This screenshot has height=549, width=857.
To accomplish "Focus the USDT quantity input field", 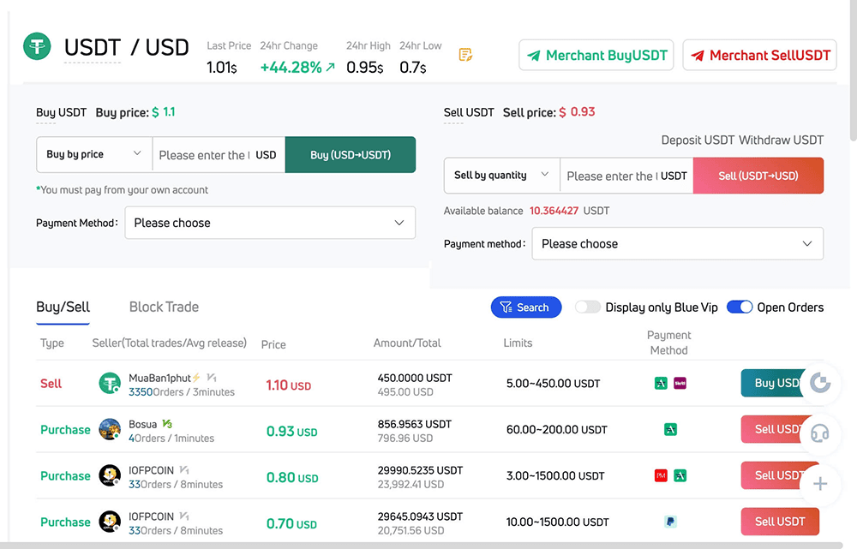I will pyautogui.click(x=626, y=176).
